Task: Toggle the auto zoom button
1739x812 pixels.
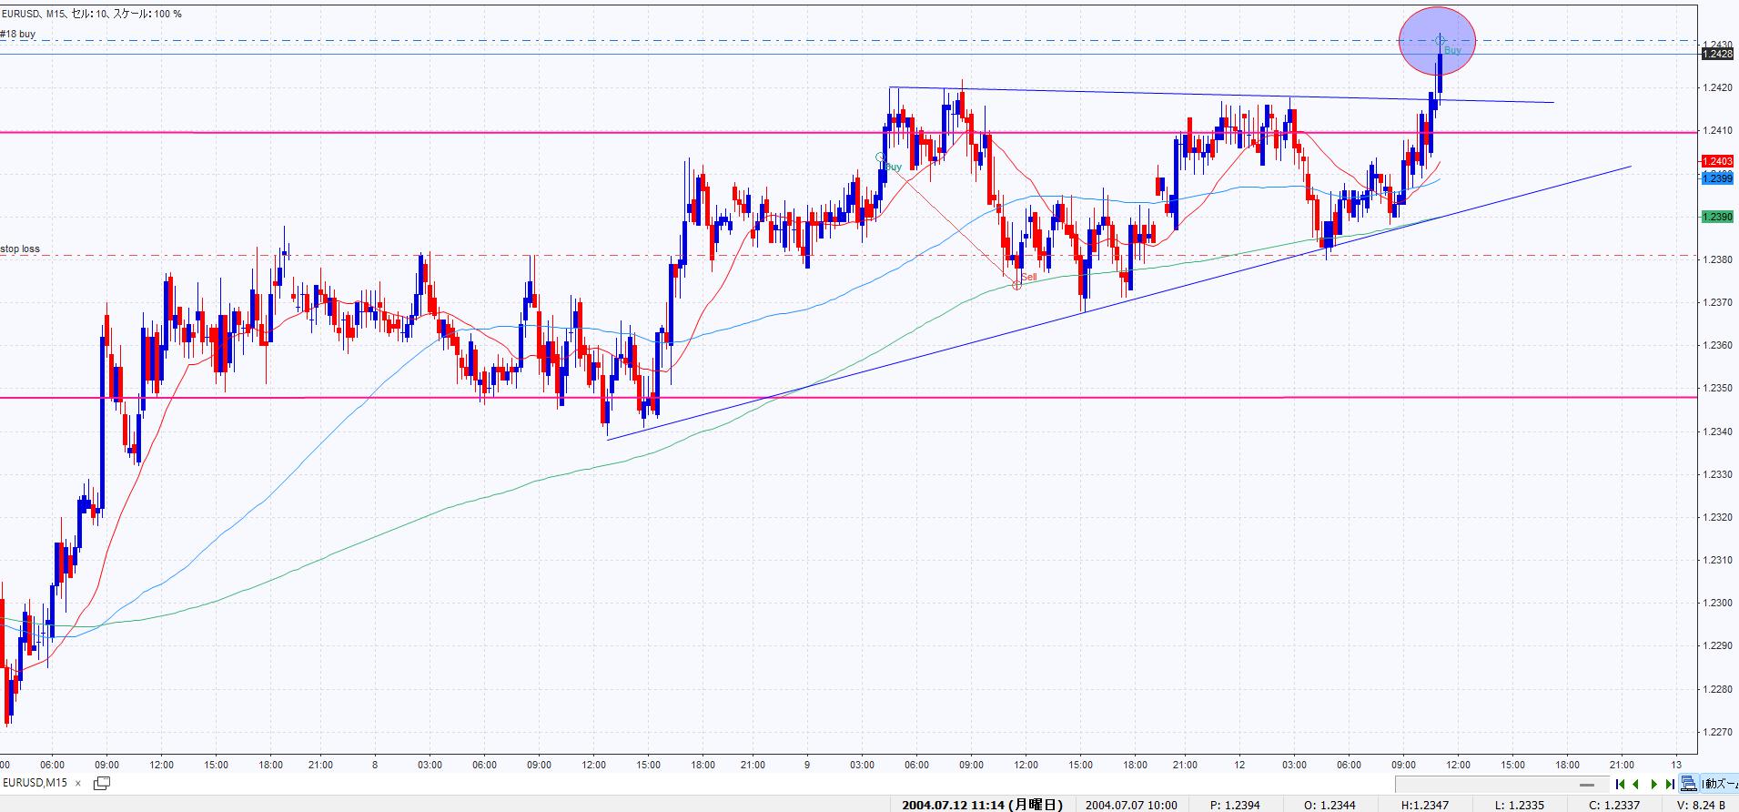Action: 1720,784
